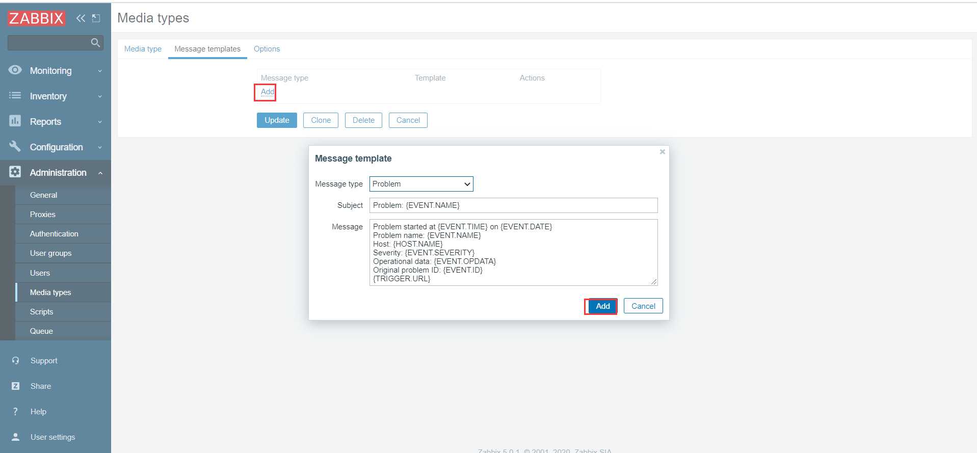Click the Help question mark icon

[16, 411]
